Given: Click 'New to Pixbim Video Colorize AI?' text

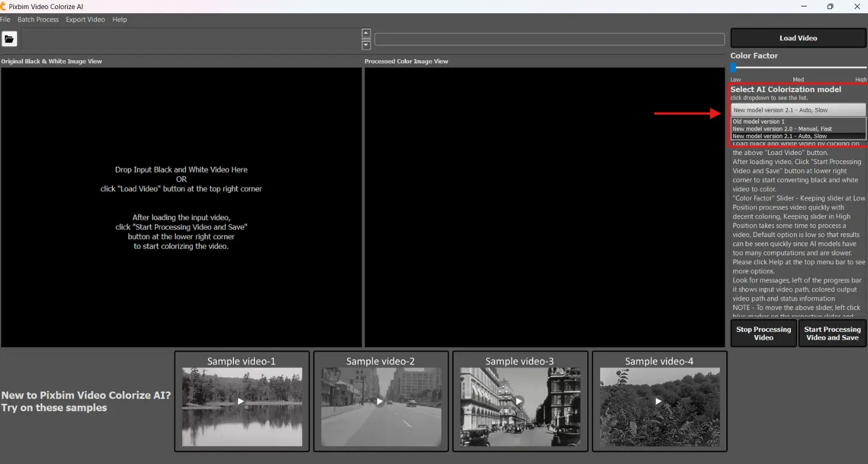Looking at the screenshot, I should click(x=86, y=395).
